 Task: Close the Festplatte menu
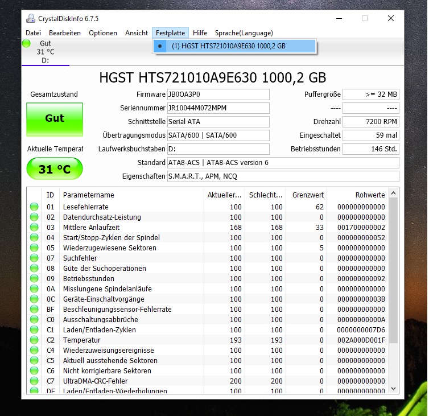(x=171, y=33)
